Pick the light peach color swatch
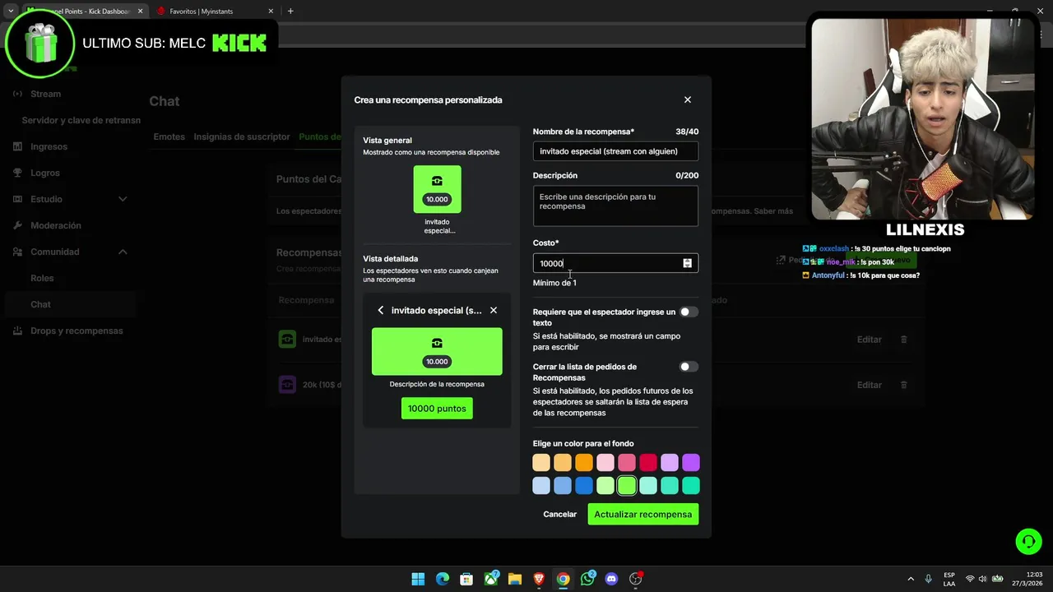Viewport: 1053px width, 592px height. coord(541,463)
